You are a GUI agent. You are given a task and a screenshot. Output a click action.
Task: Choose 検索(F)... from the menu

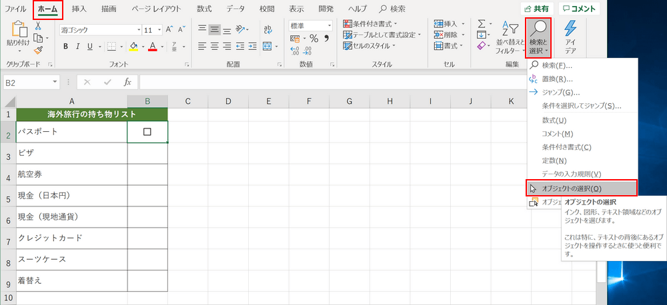582,66
